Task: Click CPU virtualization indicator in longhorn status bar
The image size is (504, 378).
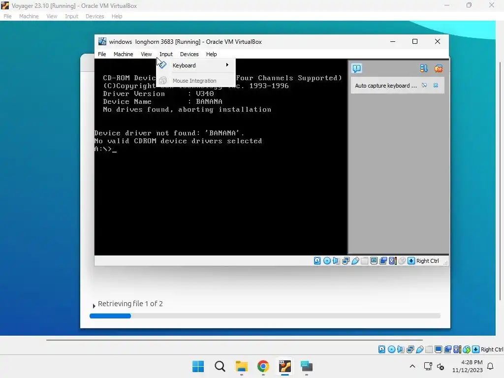Action: [392, 261]
